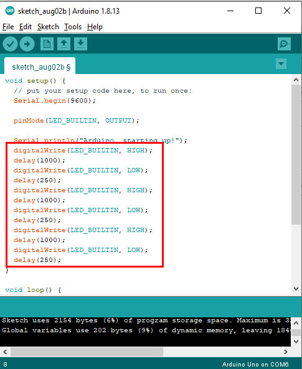This screenshot has width=302, height=369.
Task: Click the editor scroll up arrow
Action: [296, 80]
